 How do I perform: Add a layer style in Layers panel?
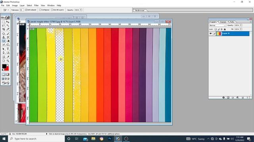tap(223, 97)
